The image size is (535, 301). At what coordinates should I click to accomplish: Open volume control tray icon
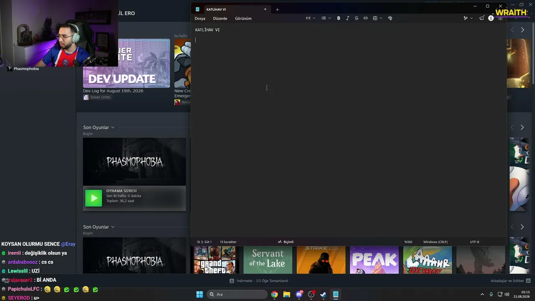tap(507, 294)
